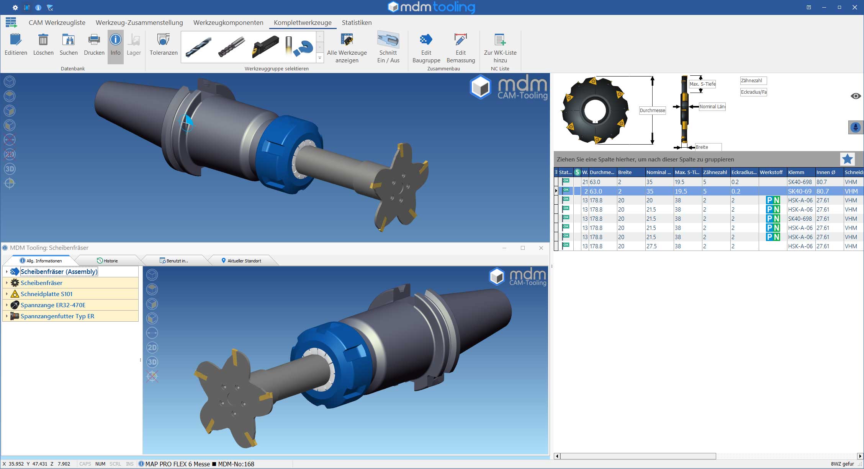864x469 pixels.
Task: Expand the Scheibenfräser (Assembly) tree node
Action: (x=7, y=272)
